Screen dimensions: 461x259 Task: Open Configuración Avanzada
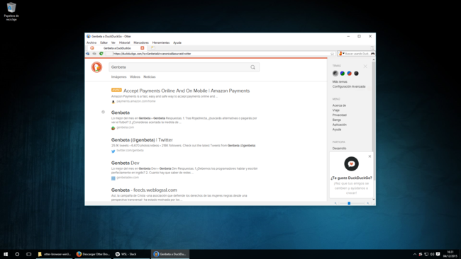click(349, 86)
